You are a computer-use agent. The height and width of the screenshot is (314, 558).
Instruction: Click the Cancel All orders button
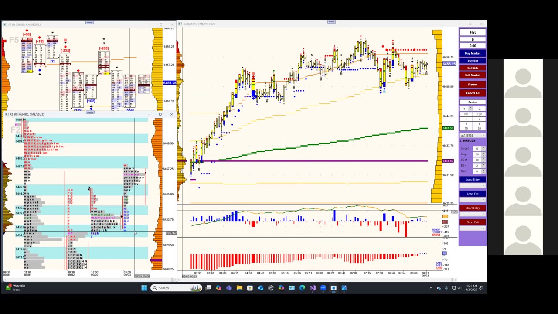point(473,93)
